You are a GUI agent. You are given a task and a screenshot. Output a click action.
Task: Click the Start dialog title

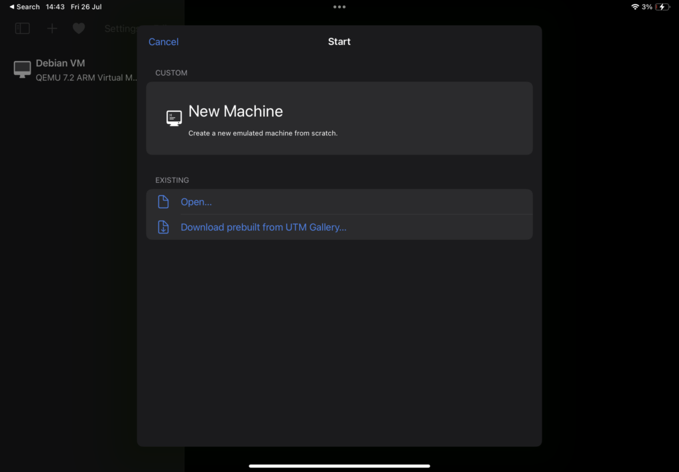(339, 42)
